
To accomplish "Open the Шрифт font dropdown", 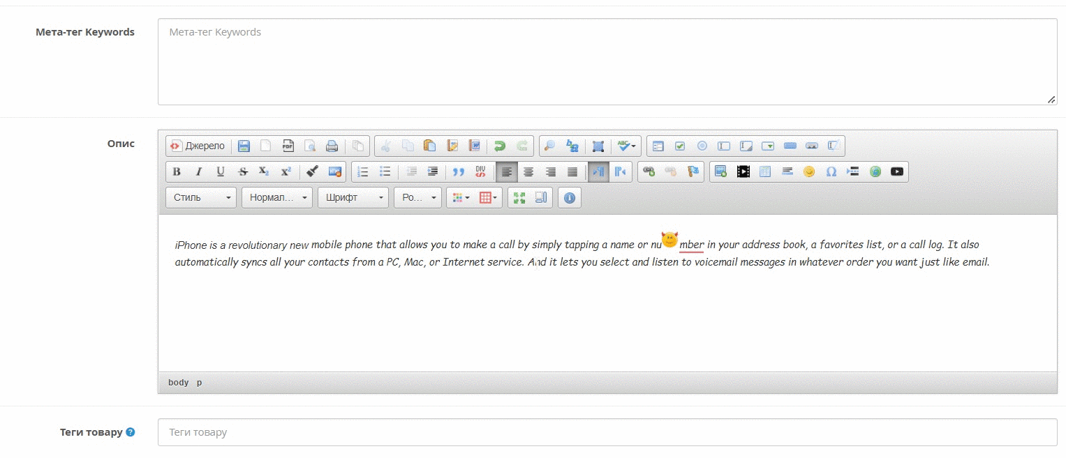I will click(353, 198).
